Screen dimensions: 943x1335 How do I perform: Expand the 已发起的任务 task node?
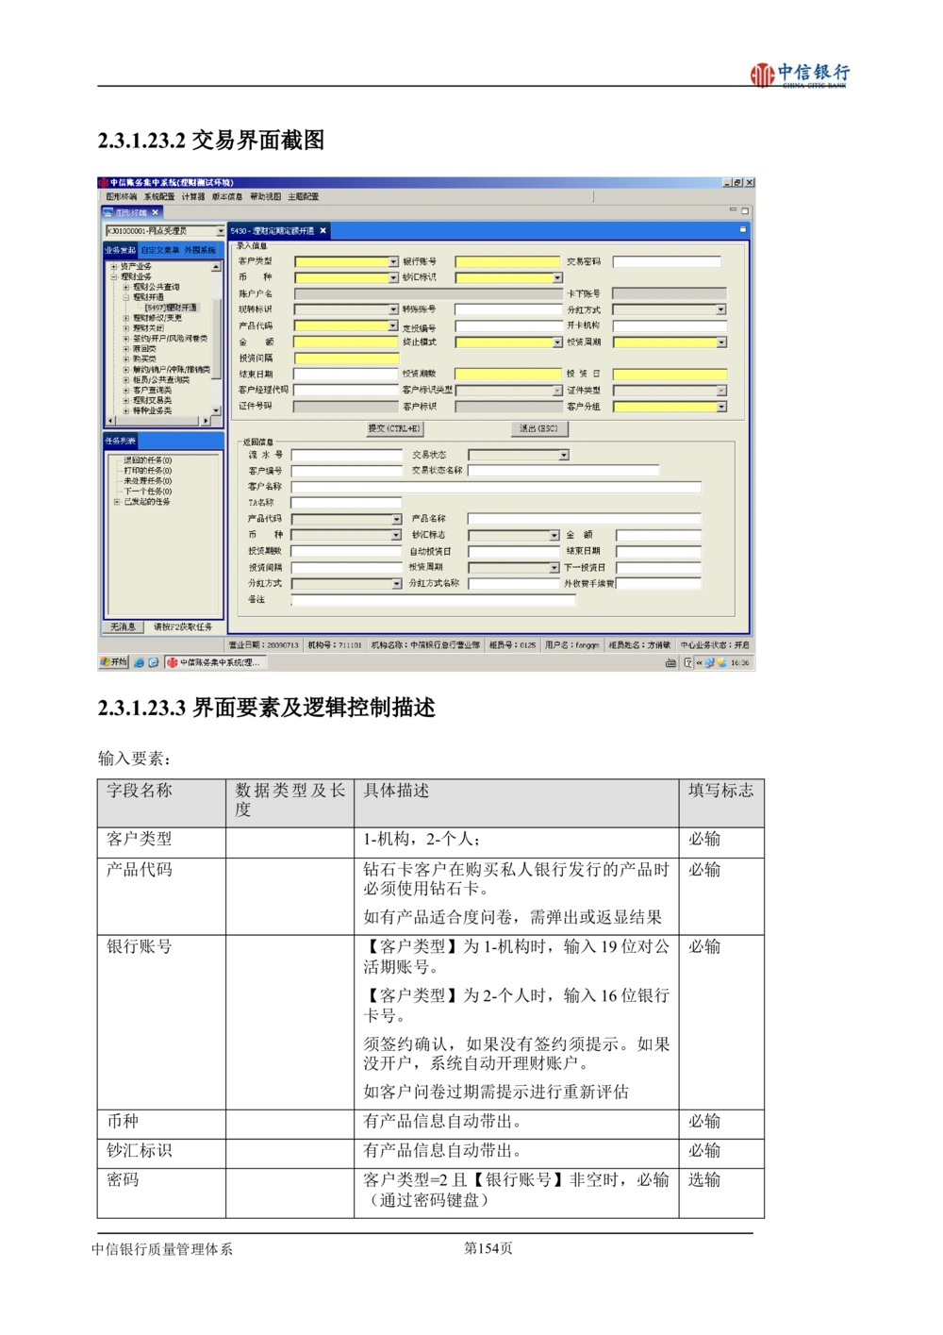117,502
